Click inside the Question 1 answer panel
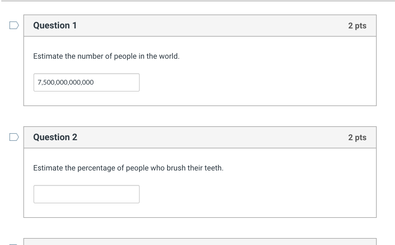The width and height of the screenshot is (395, 245). pyautogui.click(x=253, y=69)
